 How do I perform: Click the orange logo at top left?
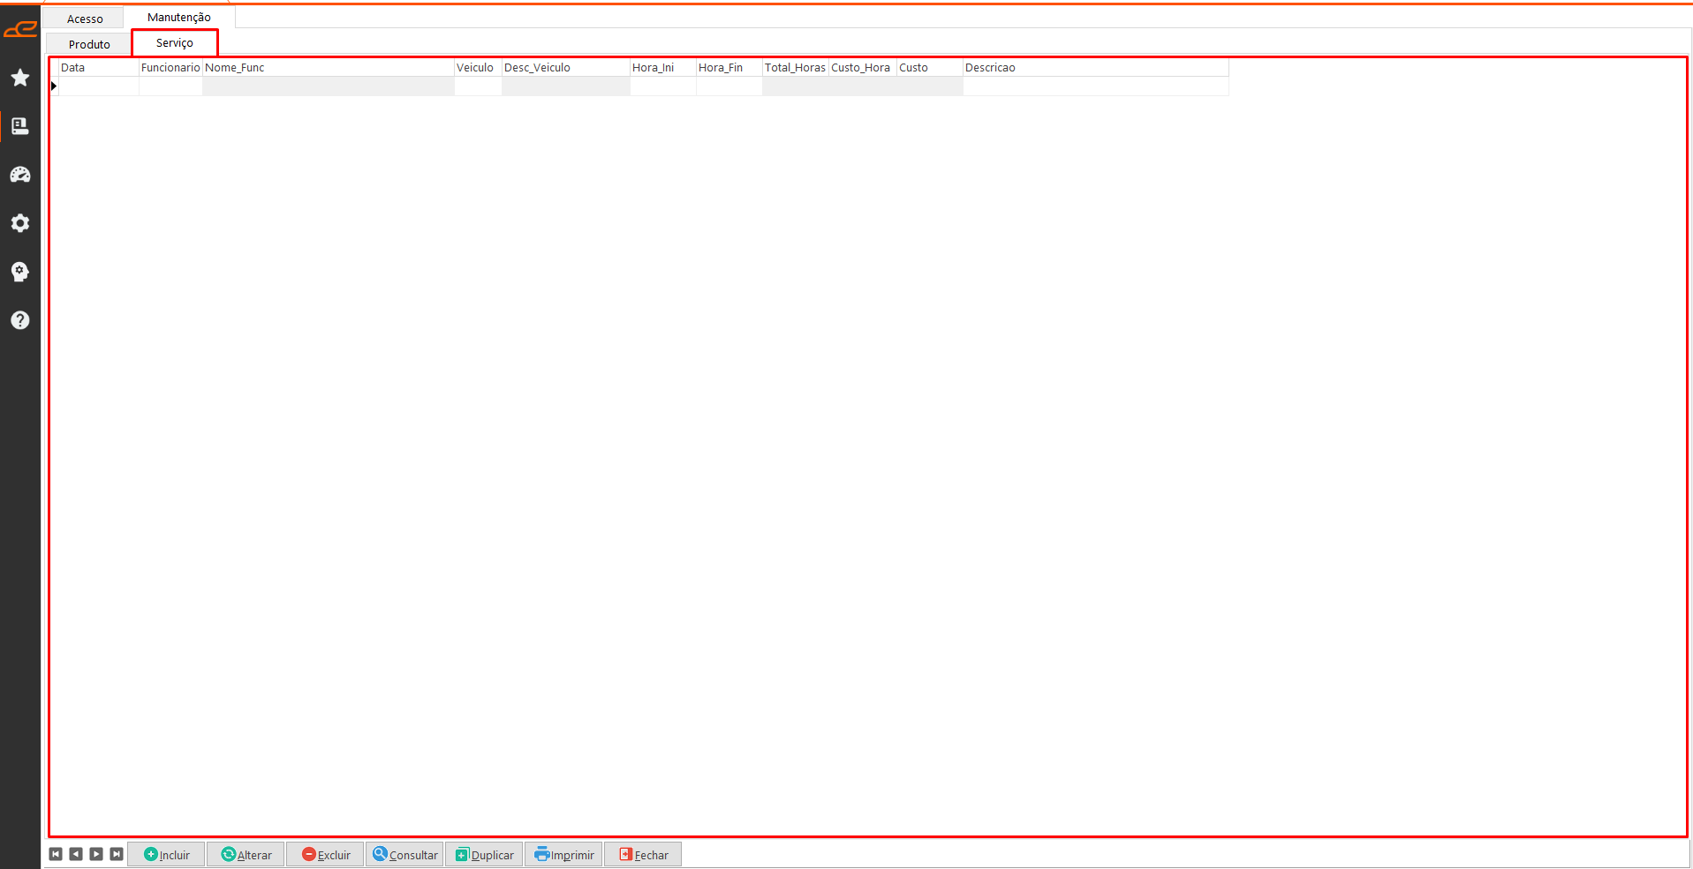click(x=20, y=30)
